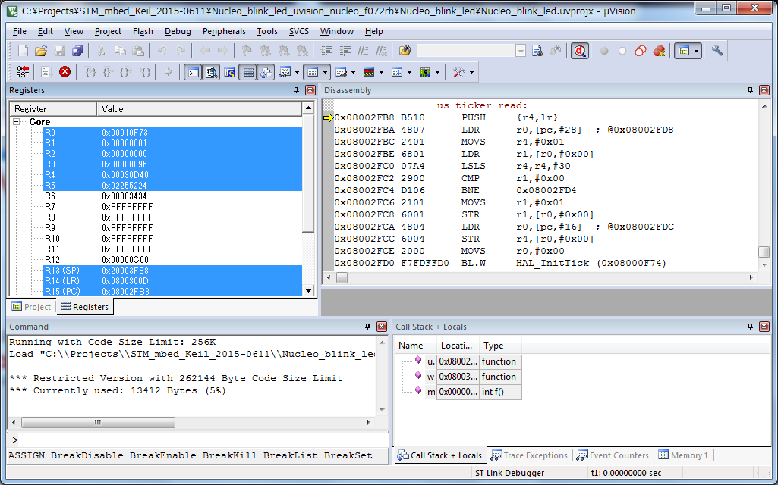The image size is (778, 485).
Task: Open the Logic Analyzer analysis windows icon
Action: pos(368,72)
